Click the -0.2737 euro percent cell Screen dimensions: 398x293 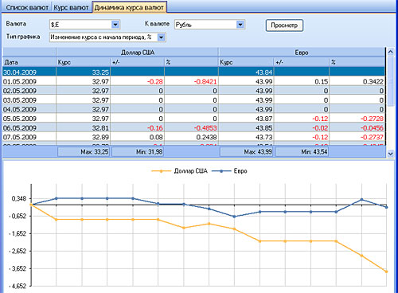point(357,137)
